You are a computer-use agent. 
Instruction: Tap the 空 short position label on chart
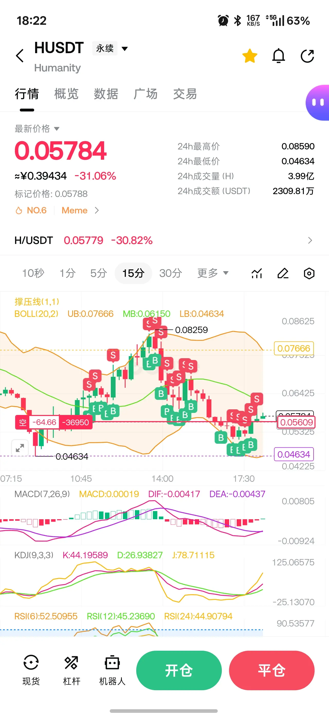(x=23, y=422)
